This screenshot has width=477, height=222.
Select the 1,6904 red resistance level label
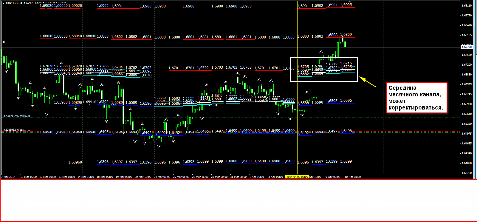click(332, 5)
